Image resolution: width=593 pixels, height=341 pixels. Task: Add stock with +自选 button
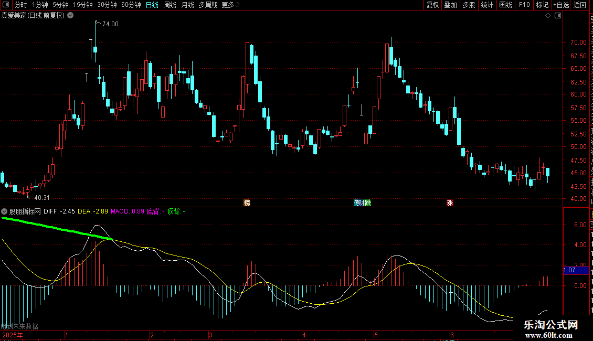pyautogui.click(x=561, y=5)
